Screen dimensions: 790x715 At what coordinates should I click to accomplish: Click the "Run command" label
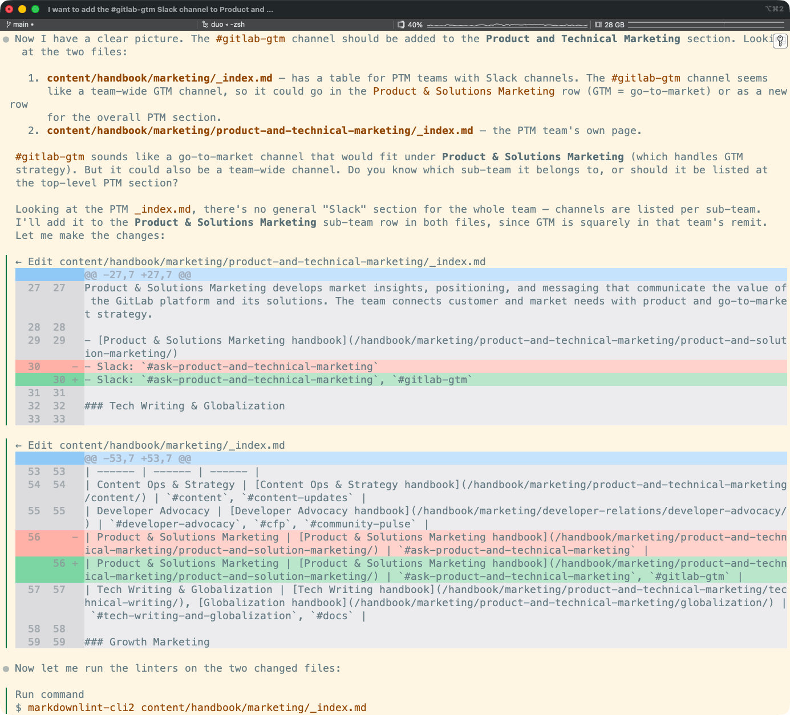pyautogui.click(x=50, y=694)
